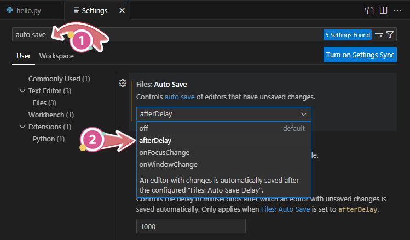Open Settings JSON file icon
Screen dimensions: 410x240
pyautogui.click(x=370, y=10)
